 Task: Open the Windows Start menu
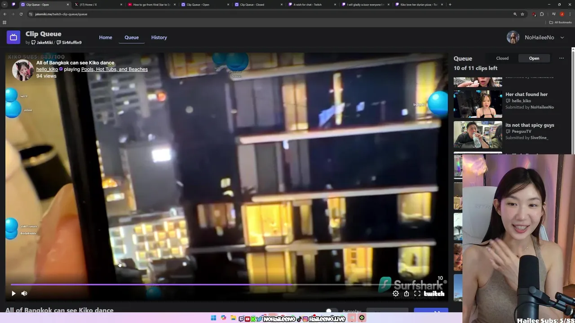click(213, 318)
